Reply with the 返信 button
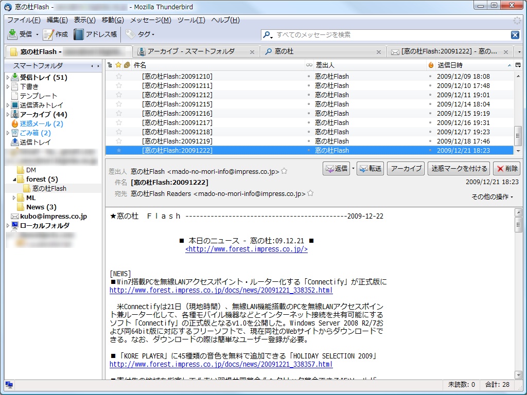The height and width of the screenshot is (395, 527). coord(337,168)
